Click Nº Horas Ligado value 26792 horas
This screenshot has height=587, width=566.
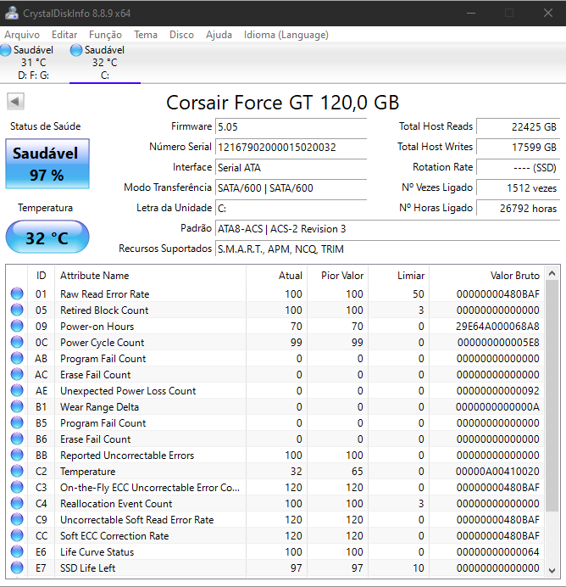point(519,208)
